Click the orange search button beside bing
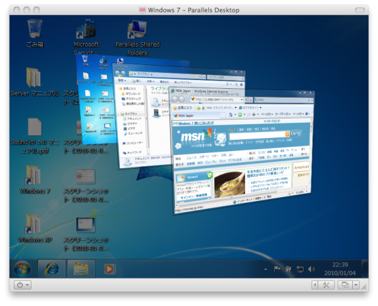This screenshot has height=306, width=378. (287, 133)
